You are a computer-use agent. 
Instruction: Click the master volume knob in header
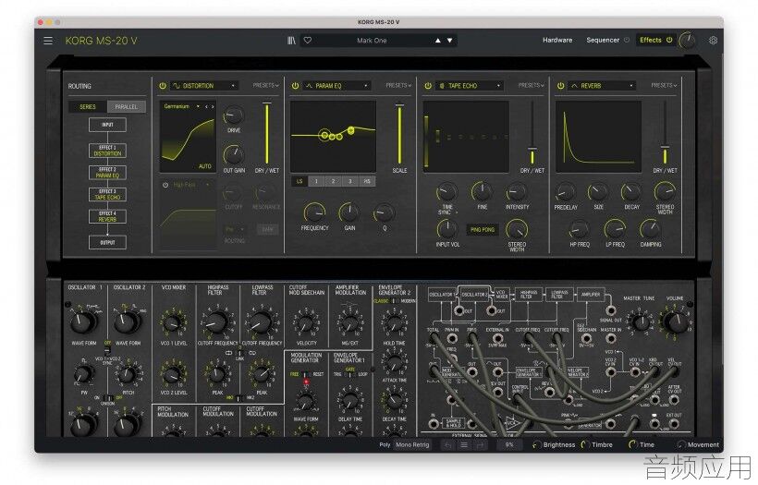tap(688, 41)
